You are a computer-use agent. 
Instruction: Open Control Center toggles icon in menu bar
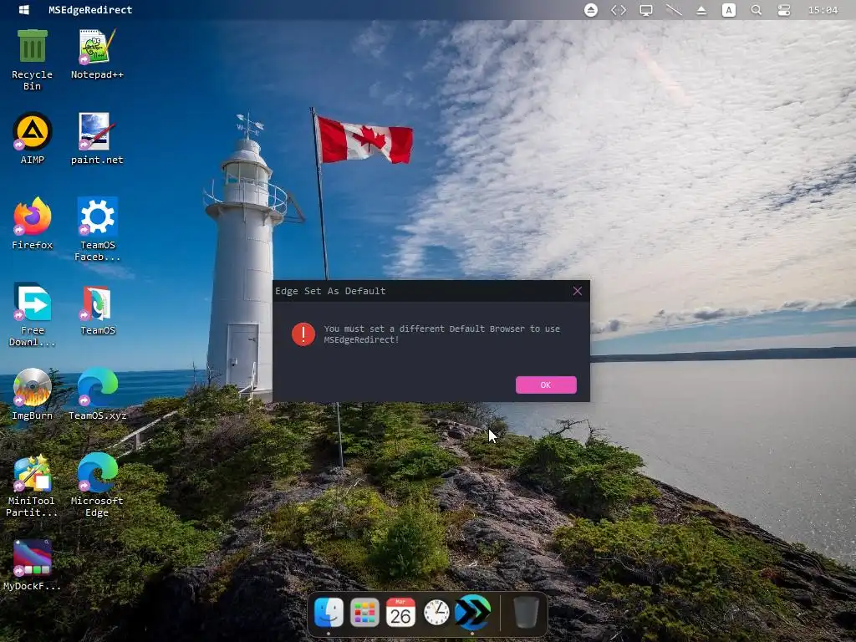pos(784,10)
